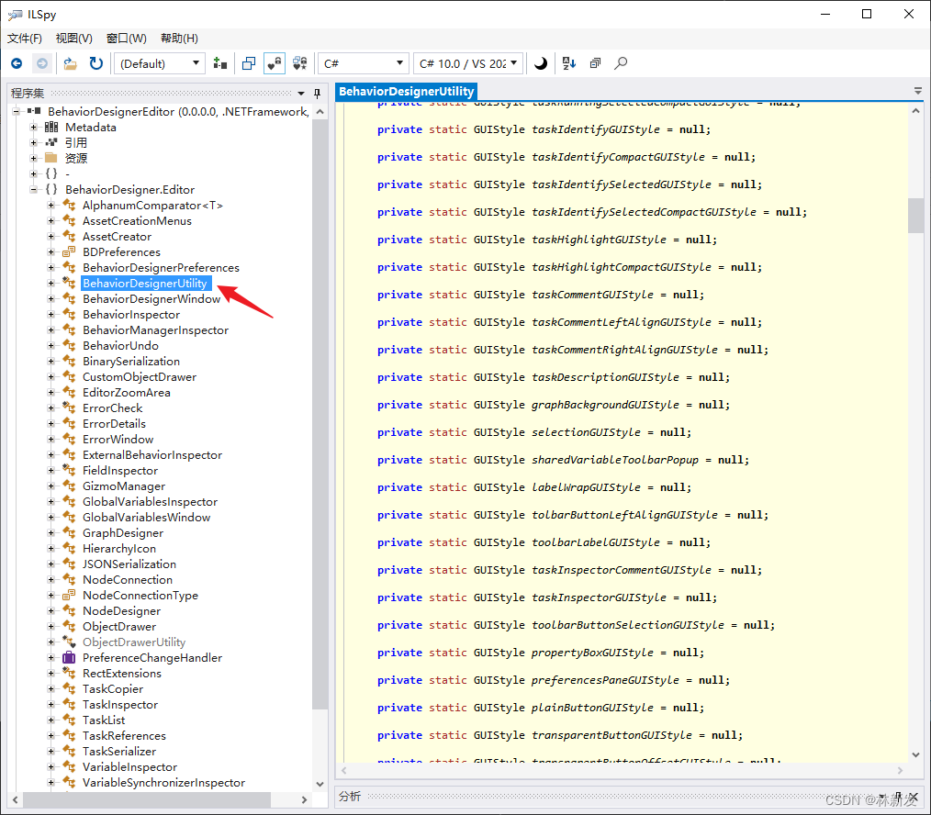931x815 pixels.
Task: Open the 文件(F) menu
Action: 25,39
